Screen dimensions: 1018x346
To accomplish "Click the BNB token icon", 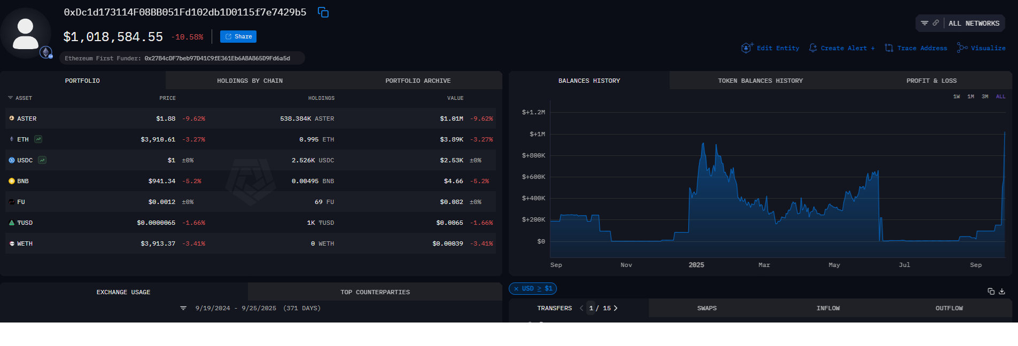I will click(12, 181).
